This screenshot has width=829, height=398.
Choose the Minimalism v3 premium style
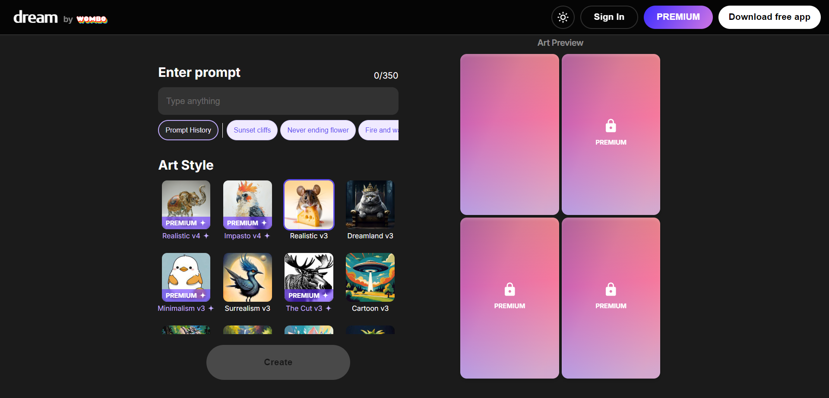[x=186, y=277]
